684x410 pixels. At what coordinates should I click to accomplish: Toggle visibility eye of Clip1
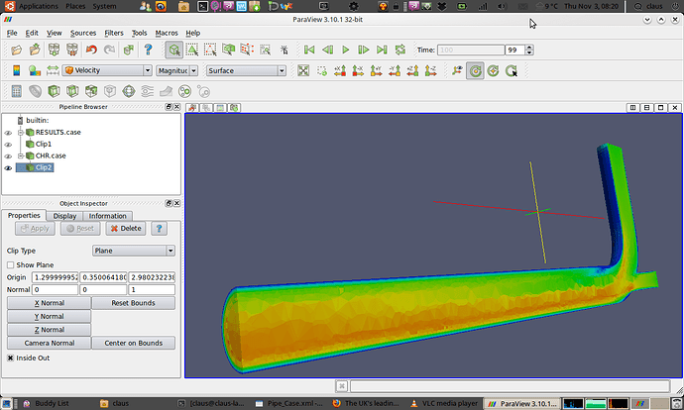[x=8, y=145]
